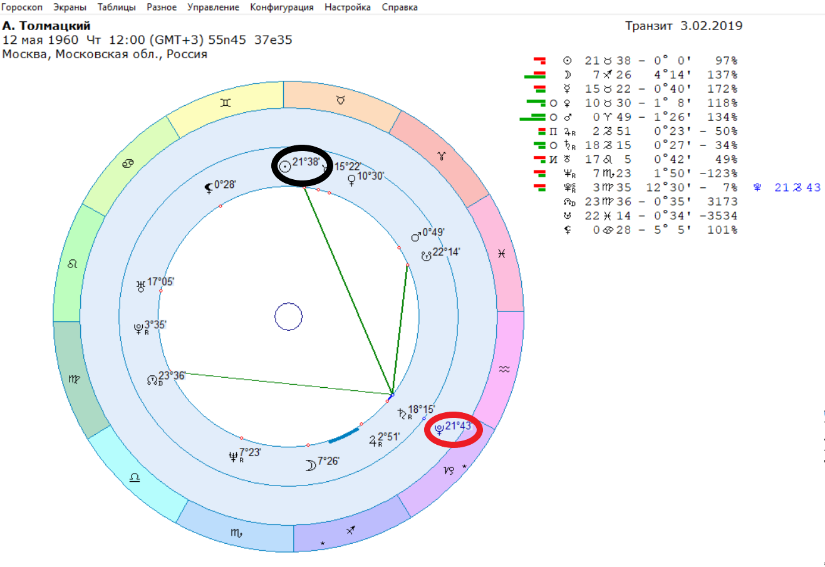Click the 97% value in the Sun row
Image resolution: width=825 pixels, height=567 pixels.
point(727,61)
